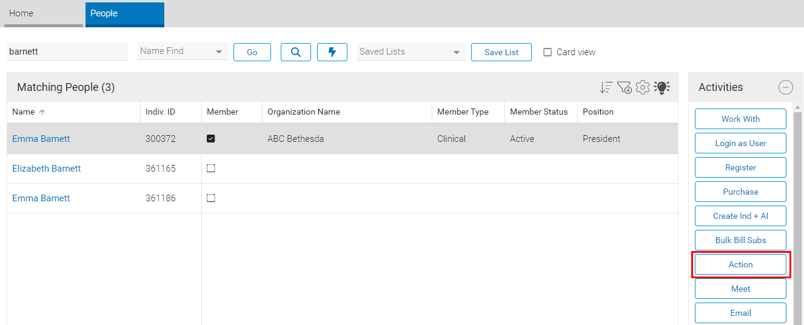Click in the barnett search input field
Image resolution: width=804 pixels, height=325 pixels.
point(67,52)
